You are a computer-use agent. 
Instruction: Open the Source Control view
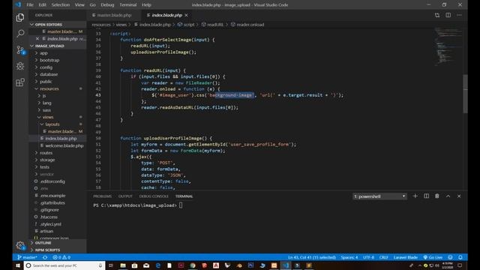click(20, 50)
